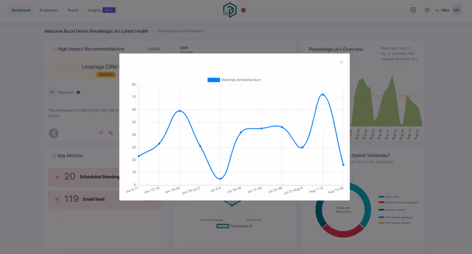Screen dimensions: 472x254
Task: Click the red dismiss person icon
Action: point(111,133)
